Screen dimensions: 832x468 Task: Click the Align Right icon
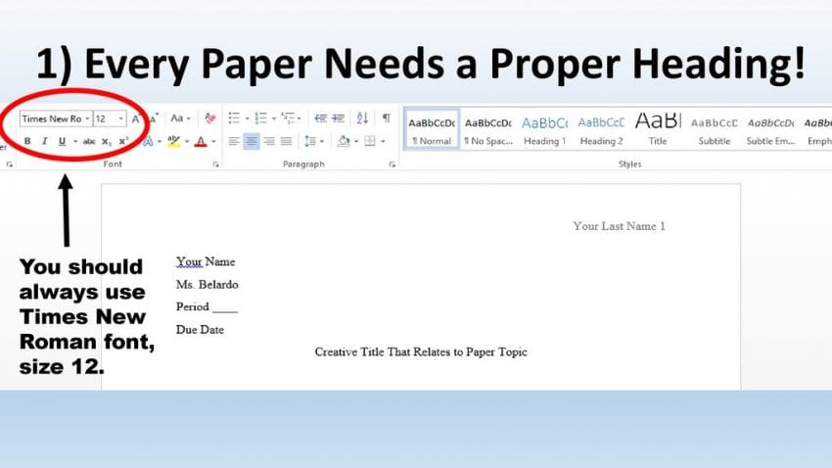[269, 142]
